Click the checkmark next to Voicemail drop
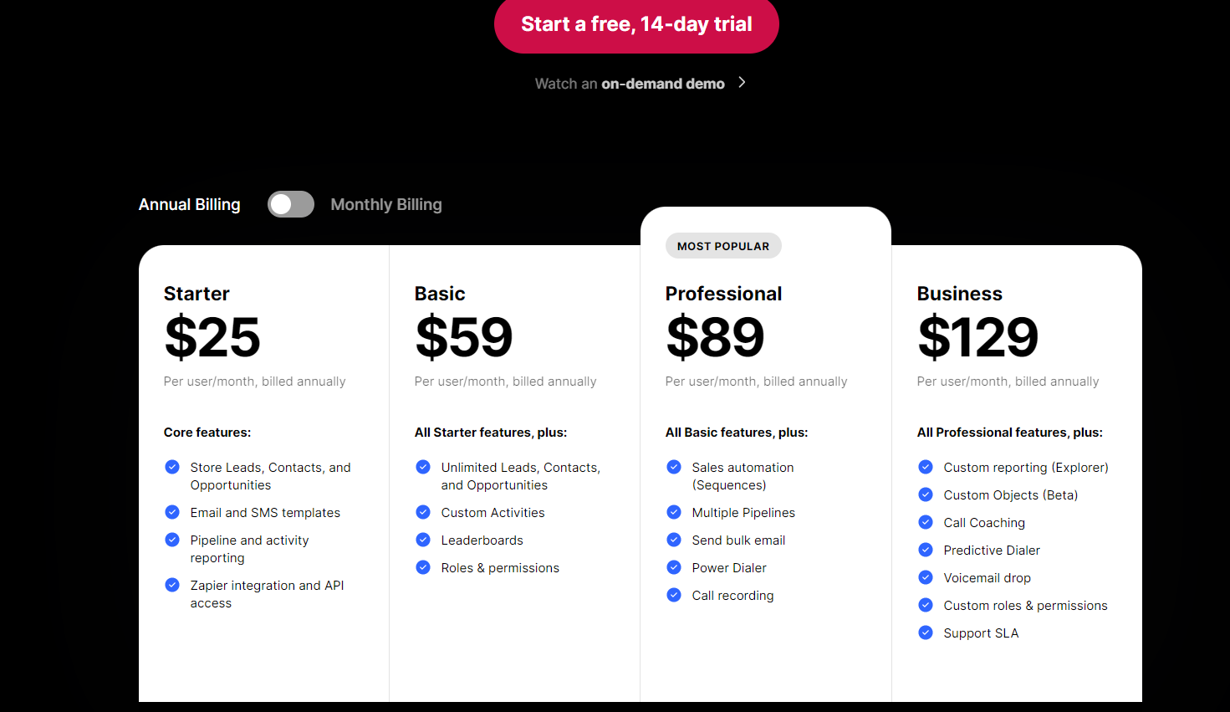Viewport: 1230px width, 712px height. click(x=926, y=577)
